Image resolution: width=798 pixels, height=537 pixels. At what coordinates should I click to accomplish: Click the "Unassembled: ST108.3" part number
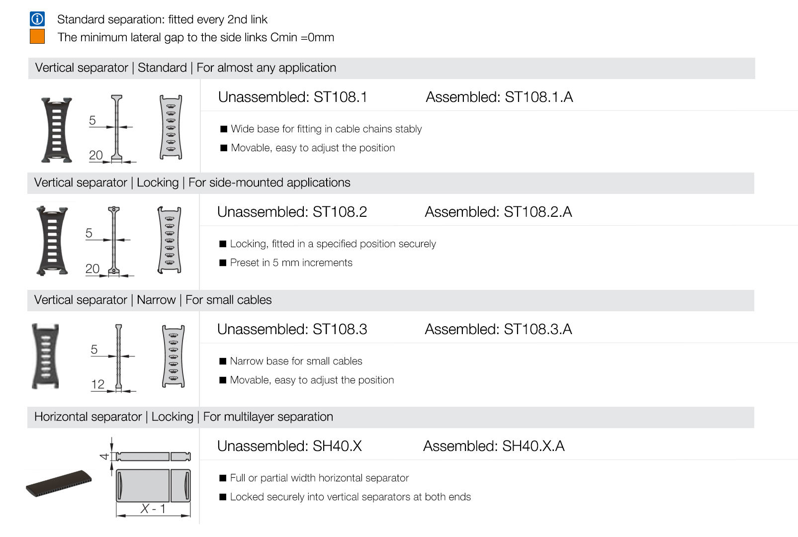point(292,329)
